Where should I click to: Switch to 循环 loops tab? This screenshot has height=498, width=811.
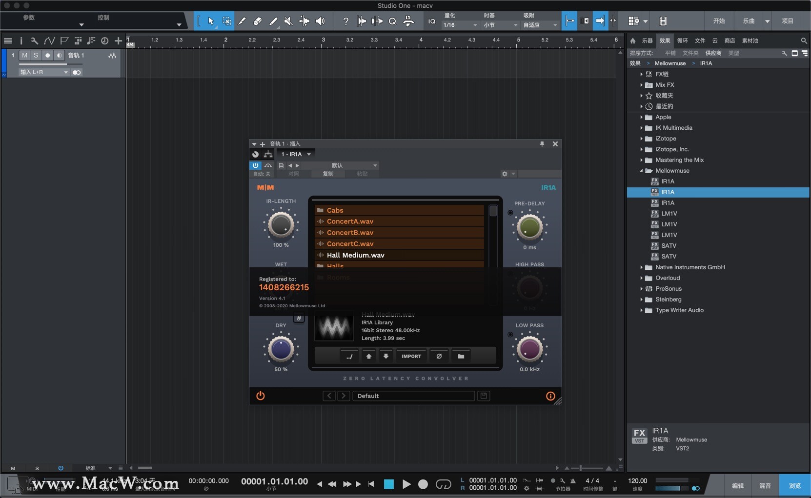(683, 41)
